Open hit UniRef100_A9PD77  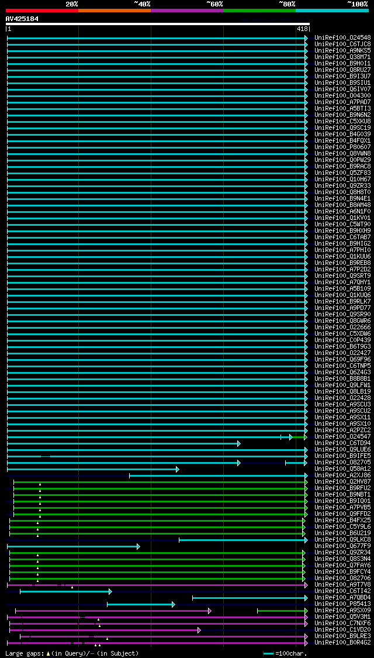342,308
